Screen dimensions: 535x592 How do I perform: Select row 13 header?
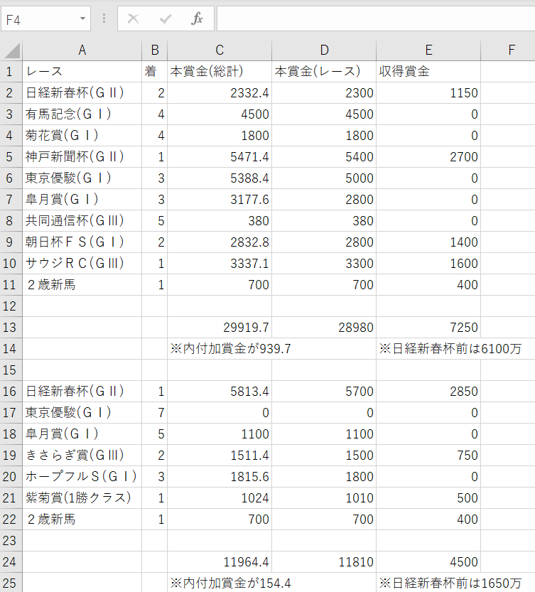click(x=11, y=328)
